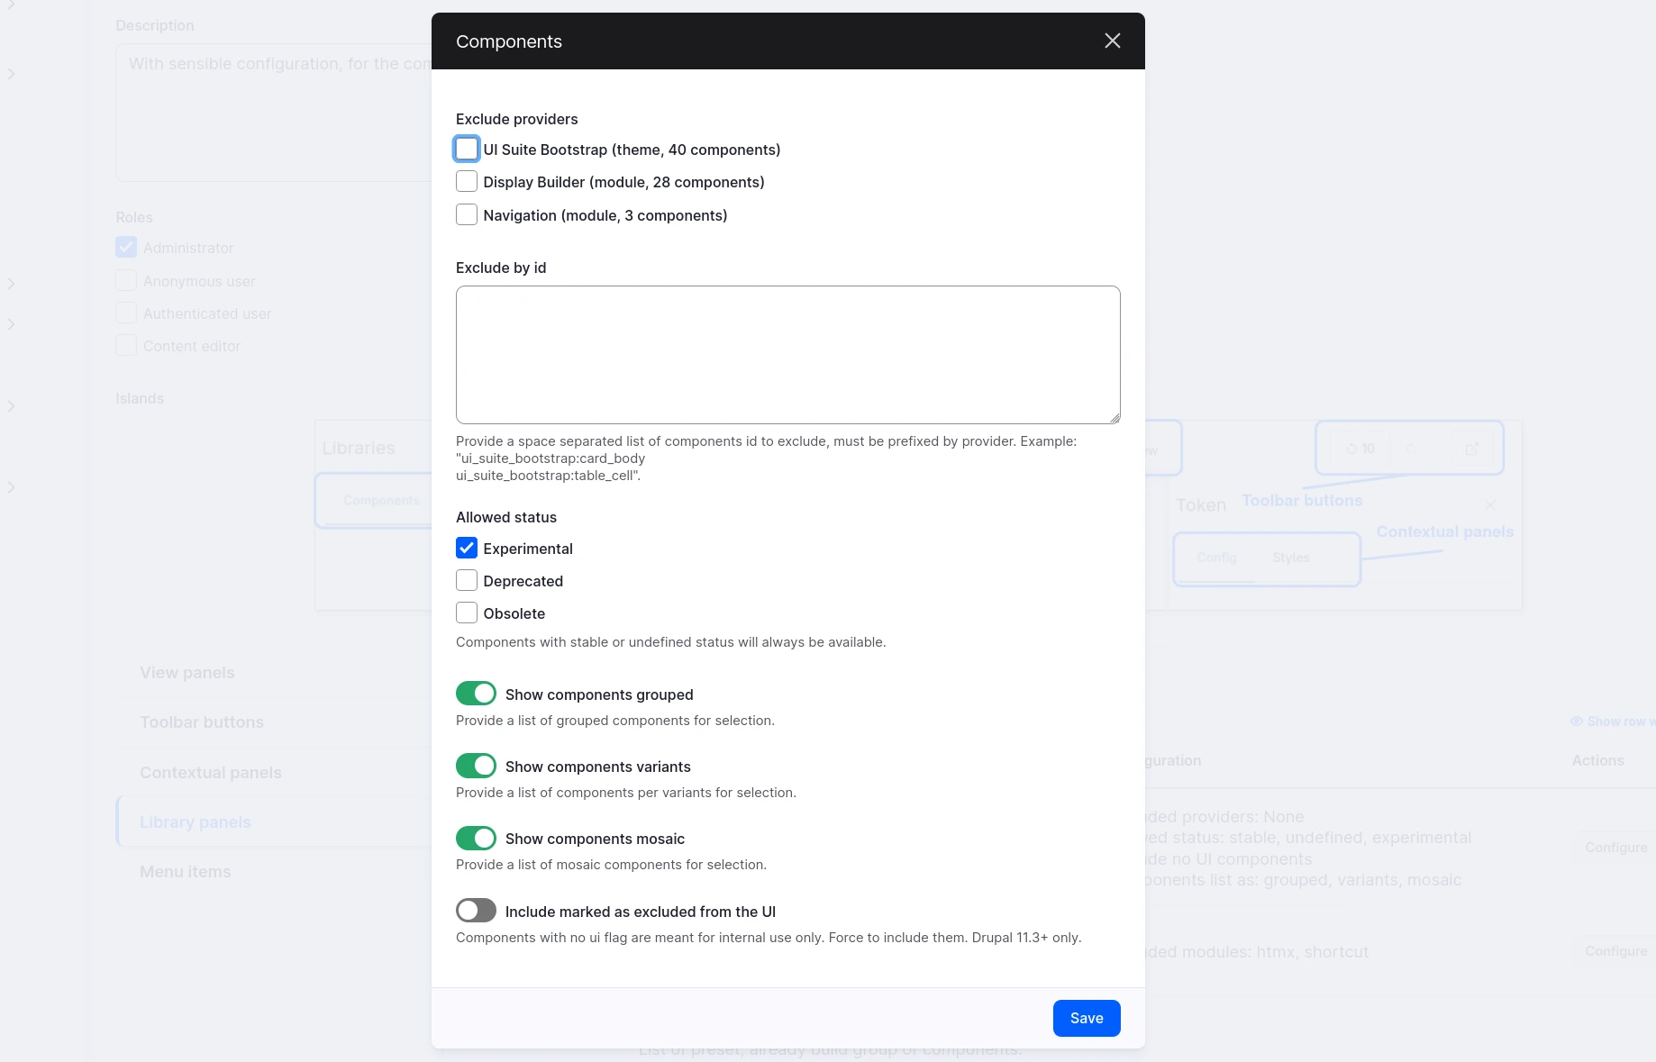Toggle the Administrator role checkbox

[126, 248]
